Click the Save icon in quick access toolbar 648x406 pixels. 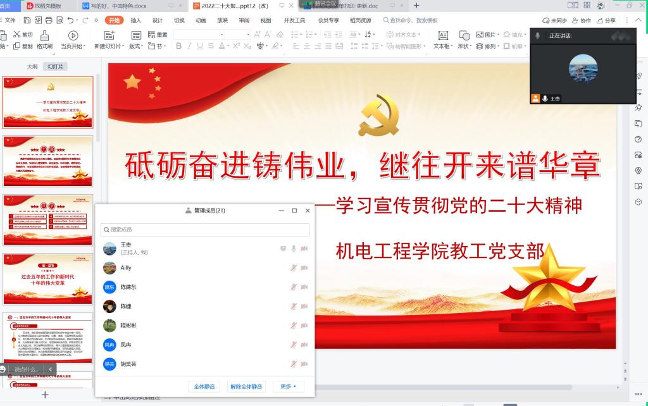(27, 20)
